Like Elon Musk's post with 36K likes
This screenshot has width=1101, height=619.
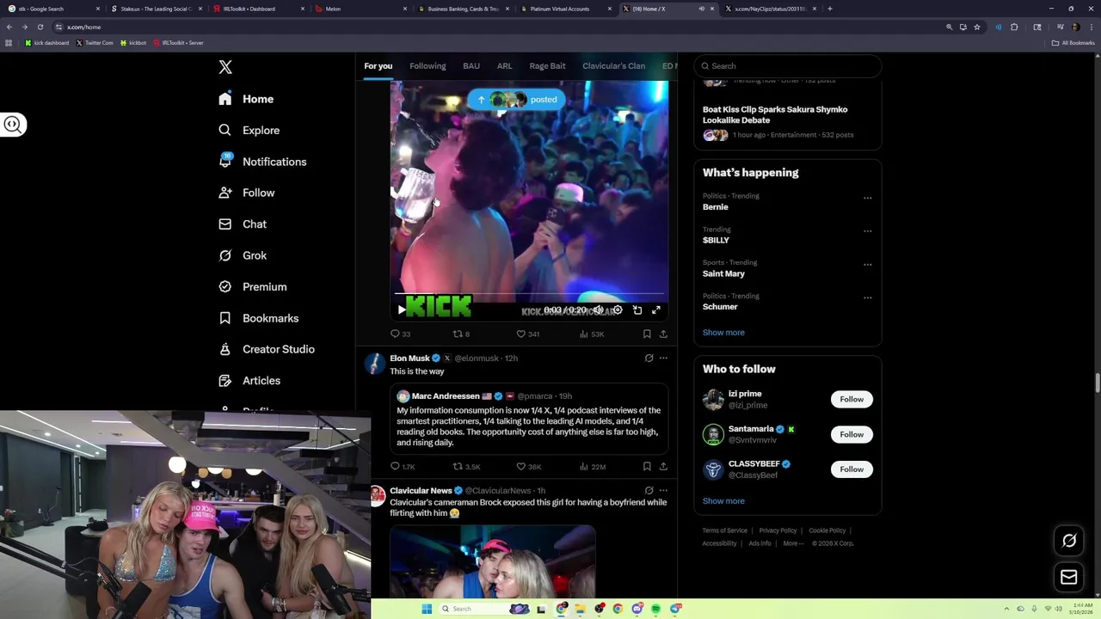pyautogui.click(x=528, y=467)
